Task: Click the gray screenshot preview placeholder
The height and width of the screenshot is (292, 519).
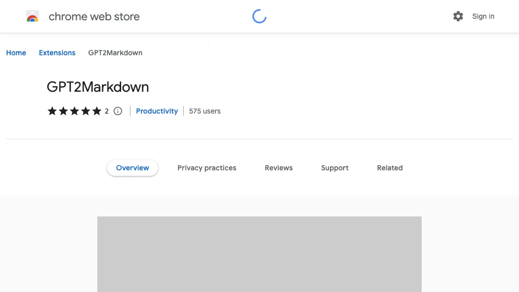Action: 259,254
